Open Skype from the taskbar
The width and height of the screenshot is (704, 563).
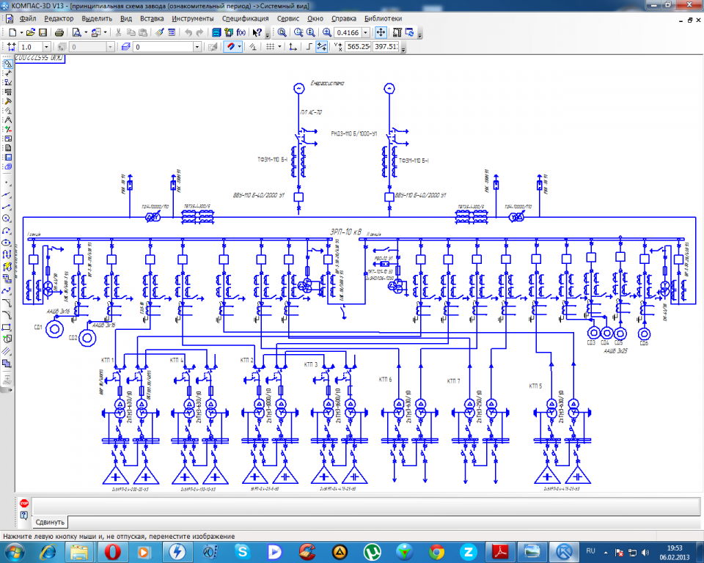pyautogui.click(x=243, y=552)
